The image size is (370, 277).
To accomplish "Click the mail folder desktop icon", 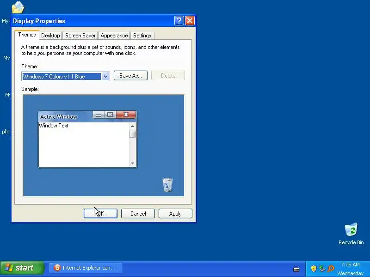I will 18,7.
